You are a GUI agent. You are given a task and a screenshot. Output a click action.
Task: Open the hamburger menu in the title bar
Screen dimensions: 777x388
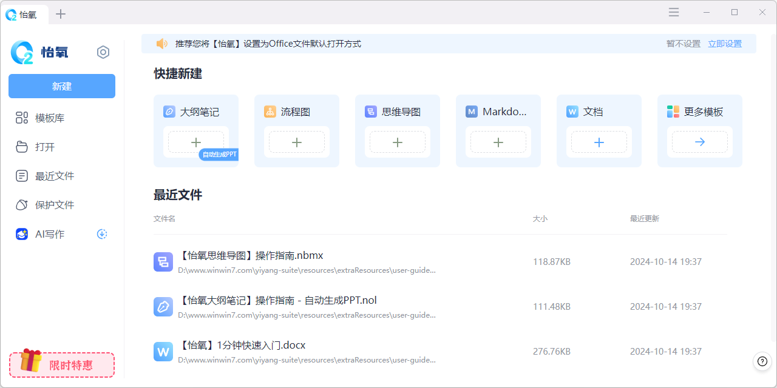(674, 12)
